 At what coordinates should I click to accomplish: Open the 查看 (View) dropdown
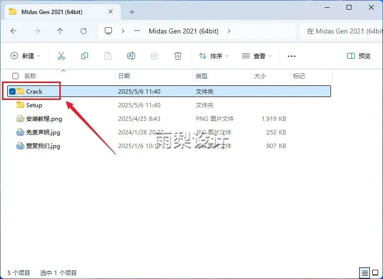[257, 56]
